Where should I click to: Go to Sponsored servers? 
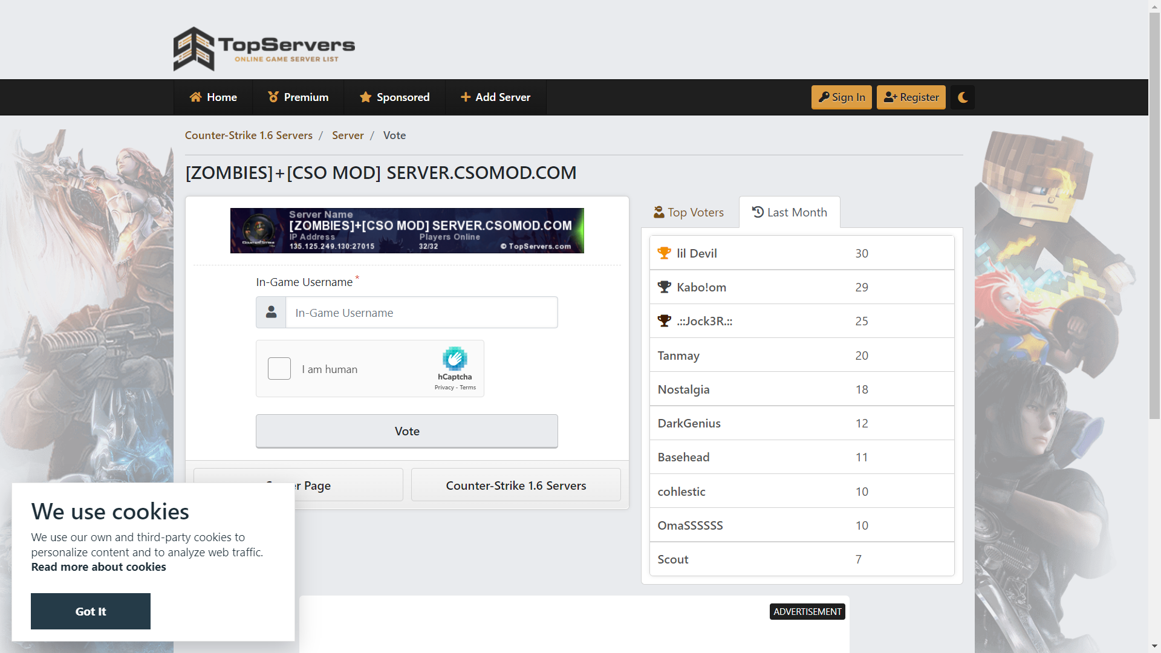(394, 97)
